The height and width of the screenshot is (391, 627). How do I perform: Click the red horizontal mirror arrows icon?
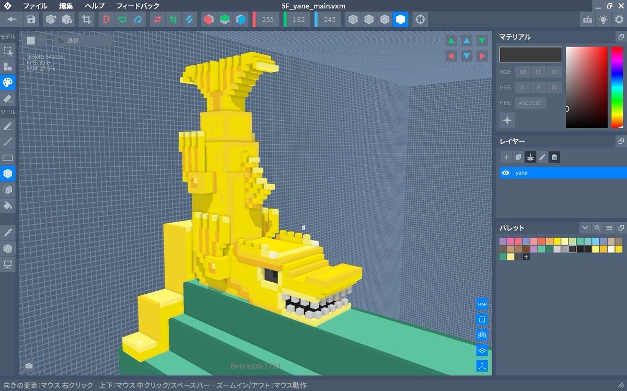click(157, 19)
